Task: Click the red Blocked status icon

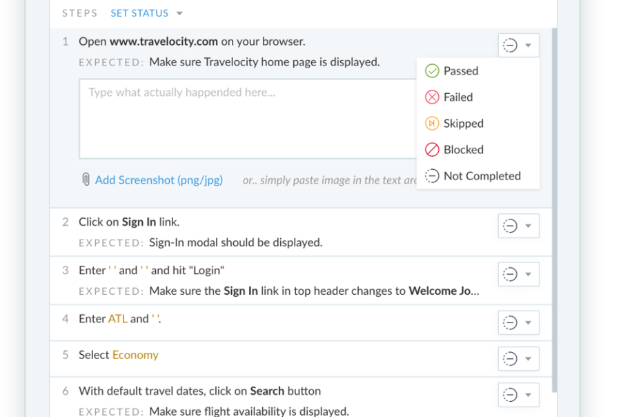Action: 432,150
